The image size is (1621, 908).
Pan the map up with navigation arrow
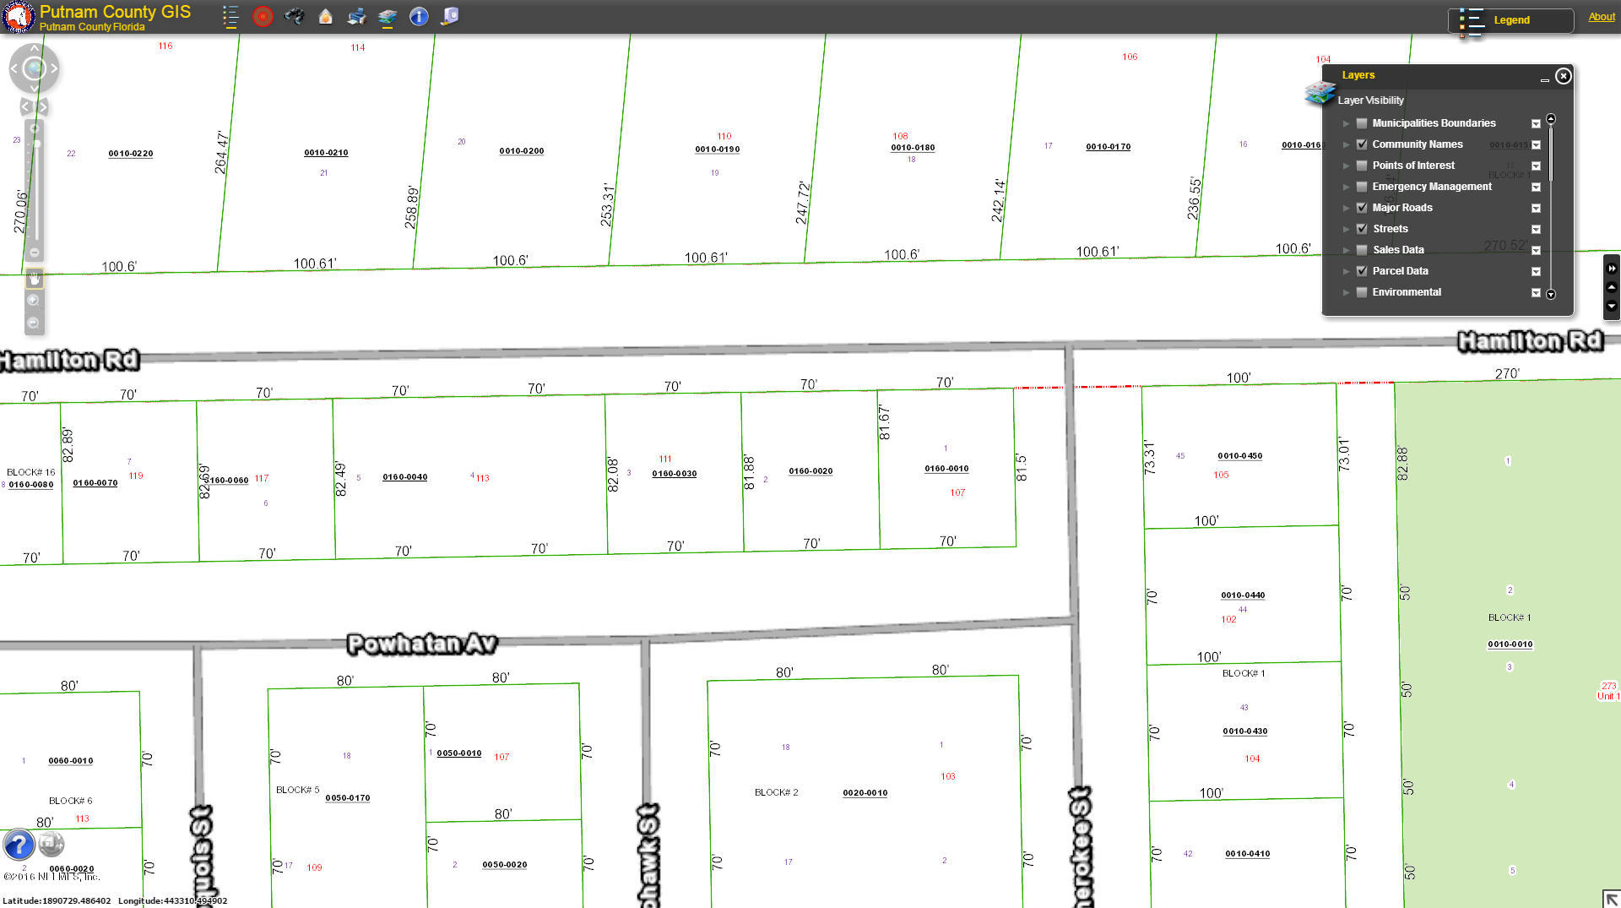[x=34, y=49]
